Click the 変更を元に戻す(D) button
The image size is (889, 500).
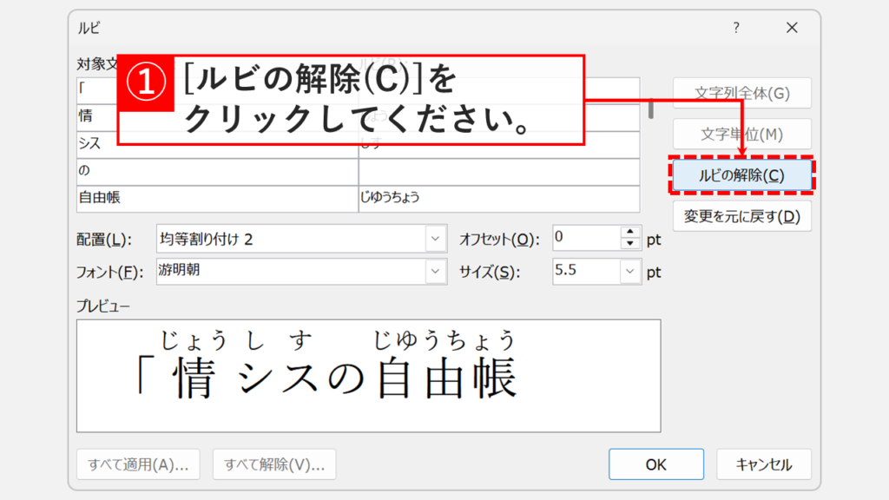point(741,216)
